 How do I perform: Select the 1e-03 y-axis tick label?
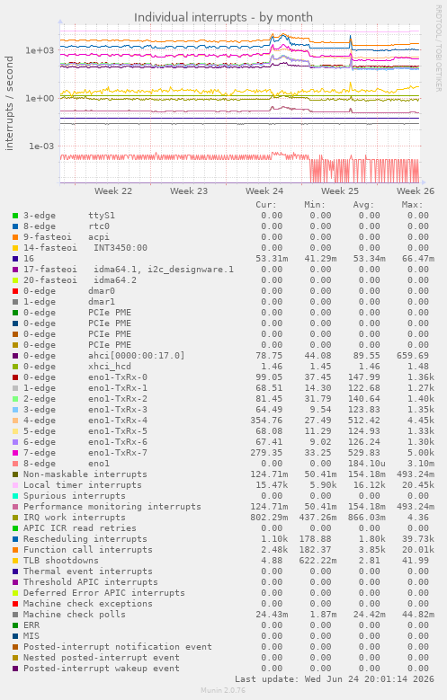tap(41, 146)
